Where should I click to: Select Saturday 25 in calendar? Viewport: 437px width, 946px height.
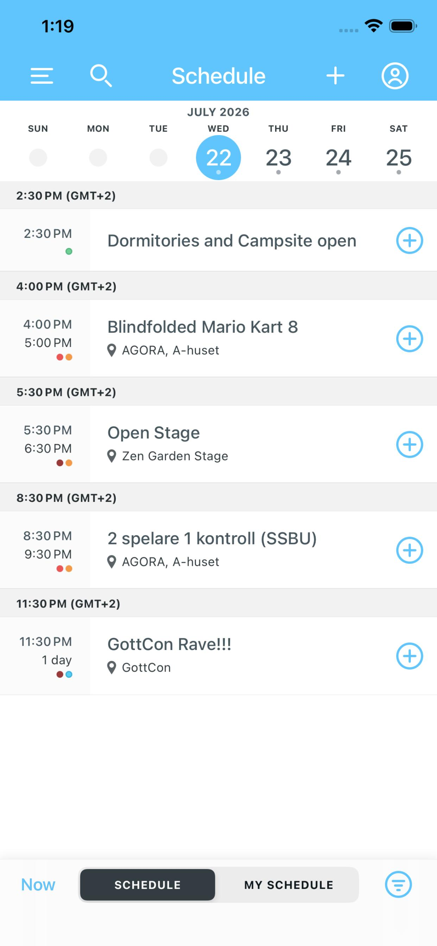(x=398, y=158)
